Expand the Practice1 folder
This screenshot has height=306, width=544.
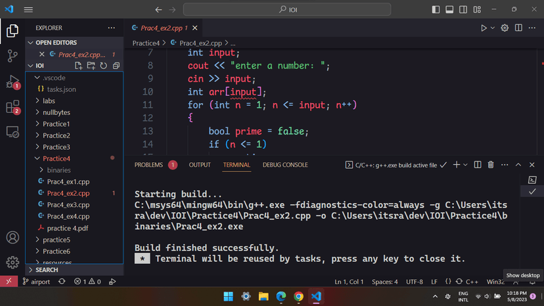[x=56, y=124]
